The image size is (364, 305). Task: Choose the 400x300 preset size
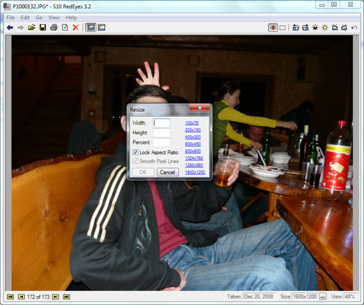193,137
